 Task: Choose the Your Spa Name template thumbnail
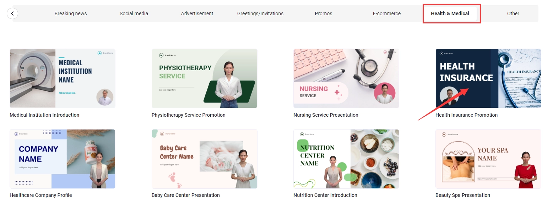(x=488, y=159)
